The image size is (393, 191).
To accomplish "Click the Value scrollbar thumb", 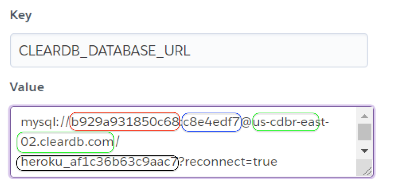I will tap(365, 132).
